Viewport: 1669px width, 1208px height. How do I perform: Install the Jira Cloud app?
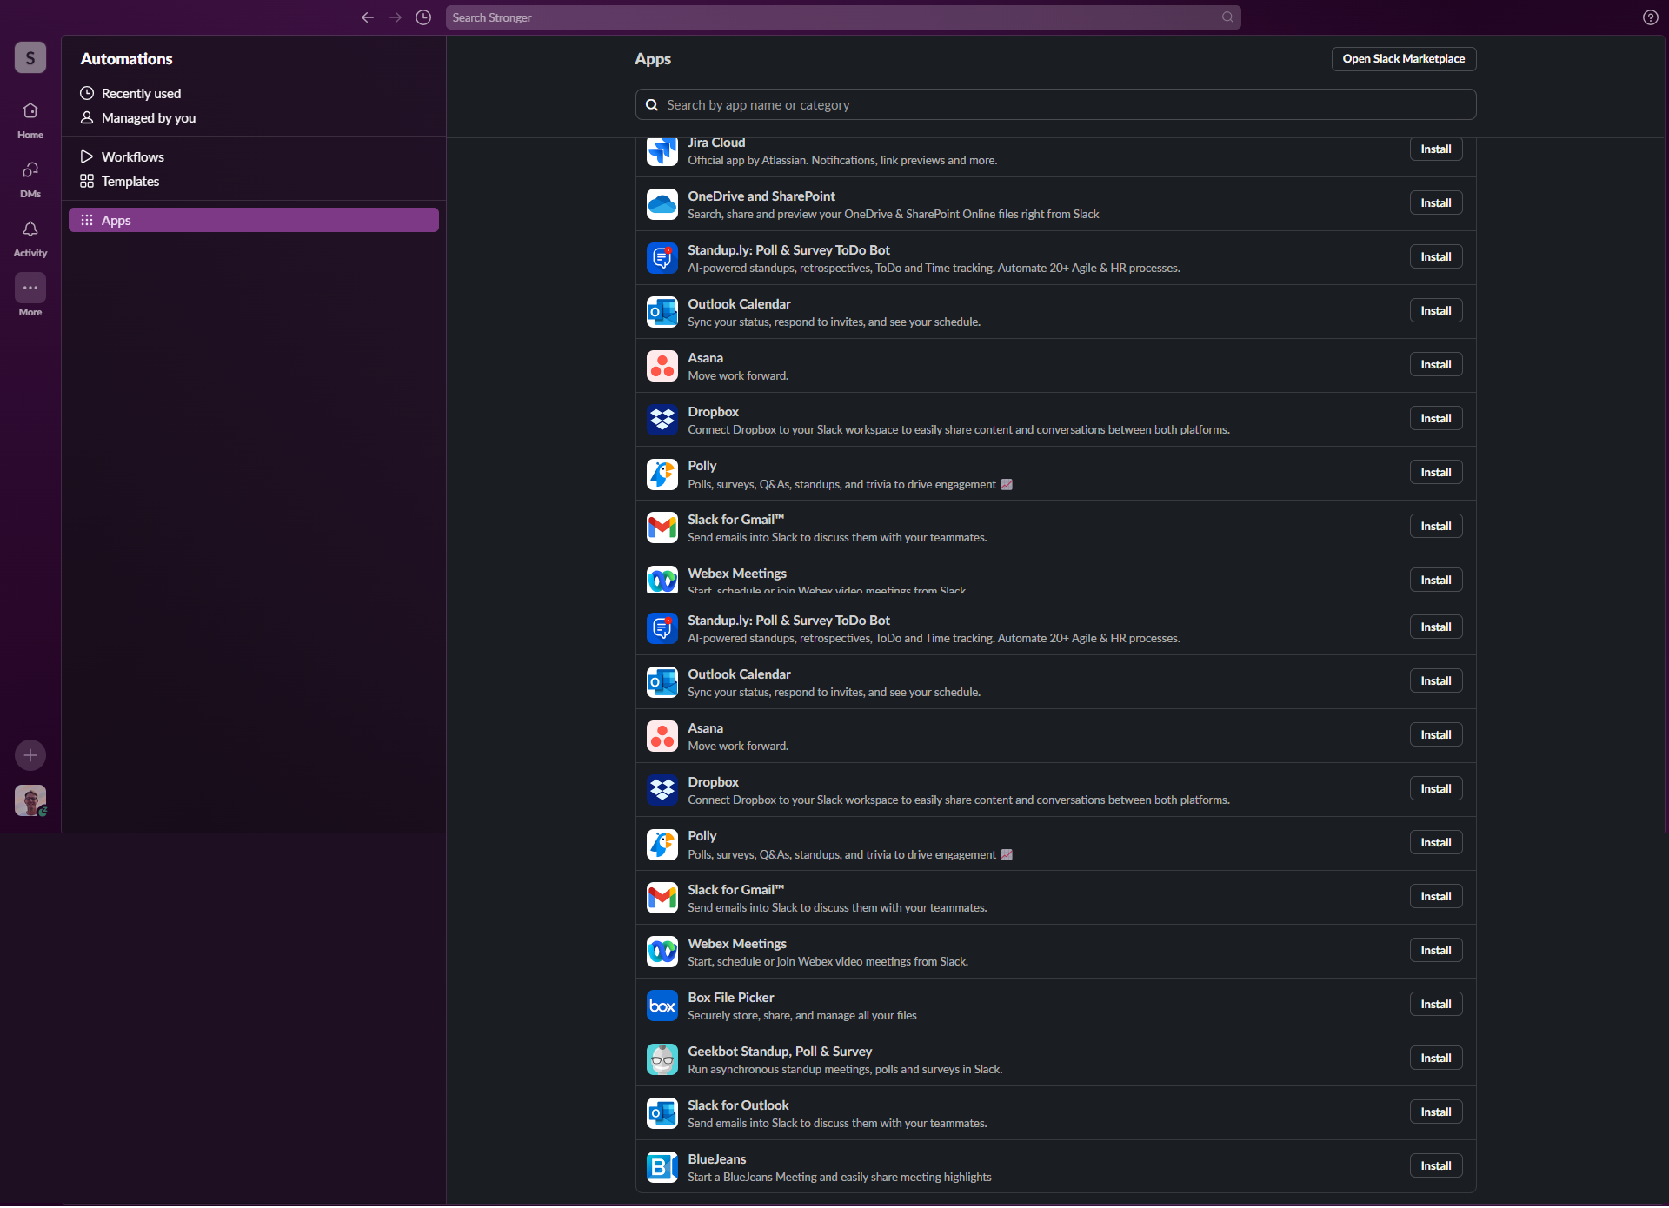pyautogui.click(x=1435, y=149)
